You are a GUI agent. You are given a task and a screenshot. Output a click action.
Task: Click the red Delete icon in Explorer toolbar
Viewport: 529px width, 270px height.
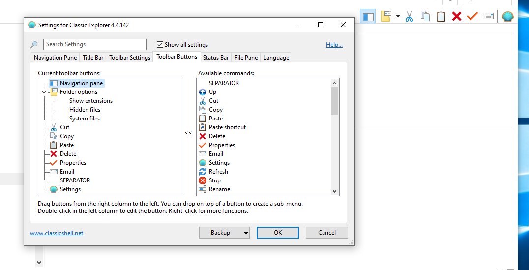(457, 16)
